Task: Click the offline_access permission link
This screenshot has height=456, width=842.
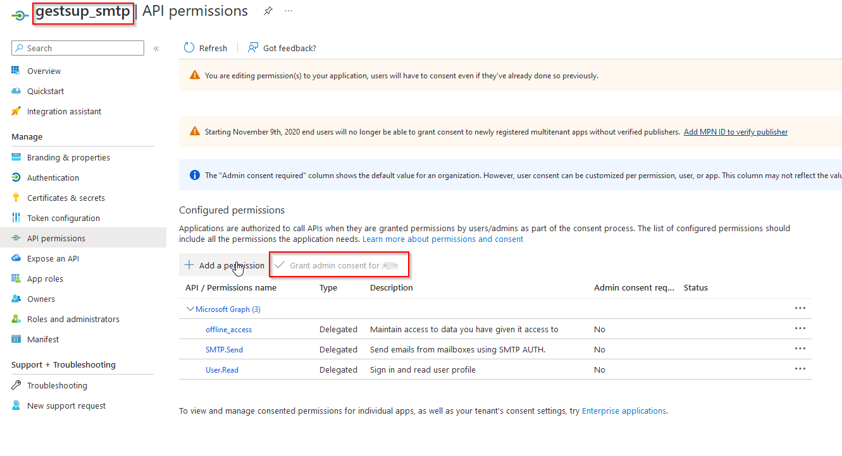Action: click(228, 330)
